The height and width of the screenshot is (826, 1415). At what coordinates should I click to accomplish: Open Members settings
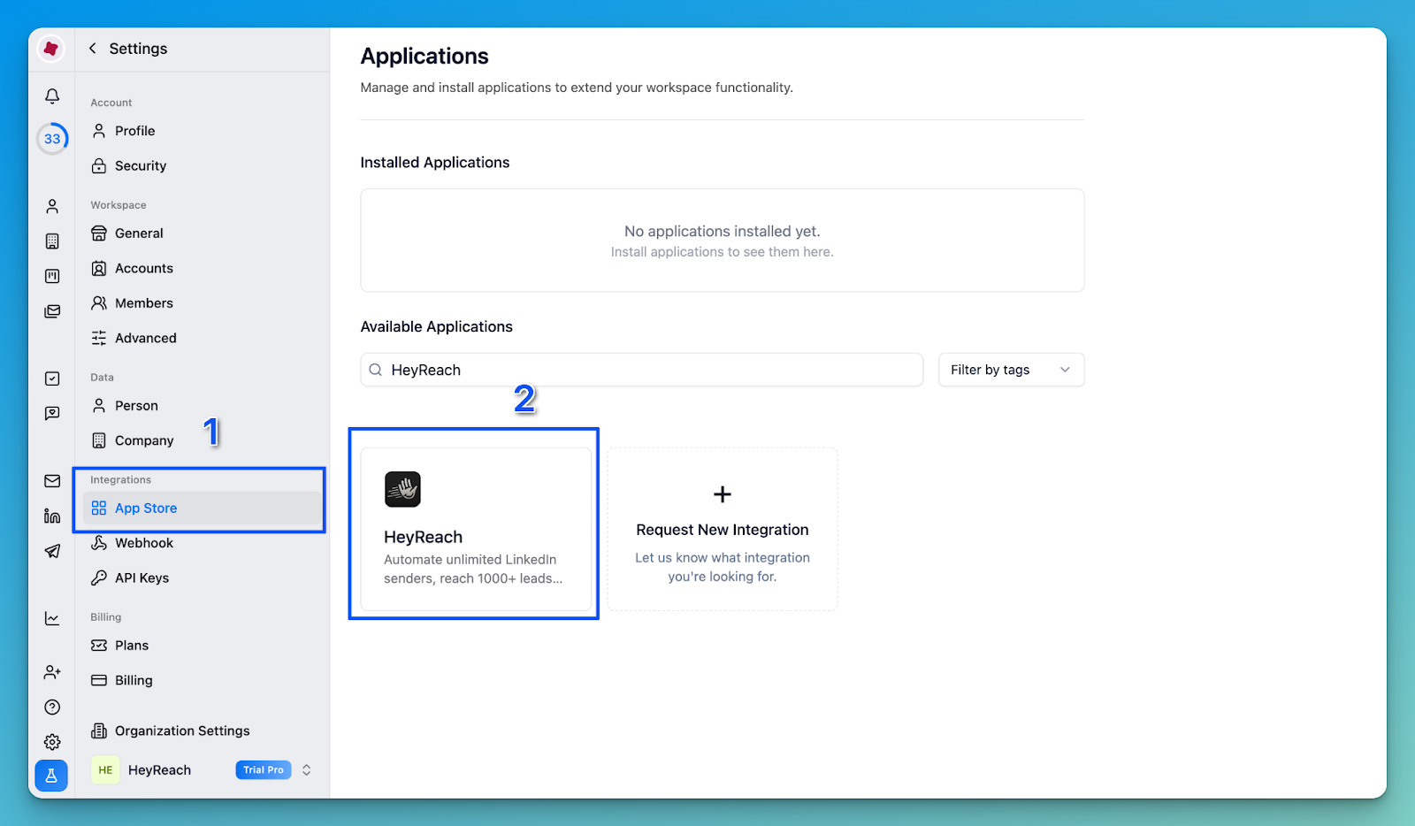point(201,302)
